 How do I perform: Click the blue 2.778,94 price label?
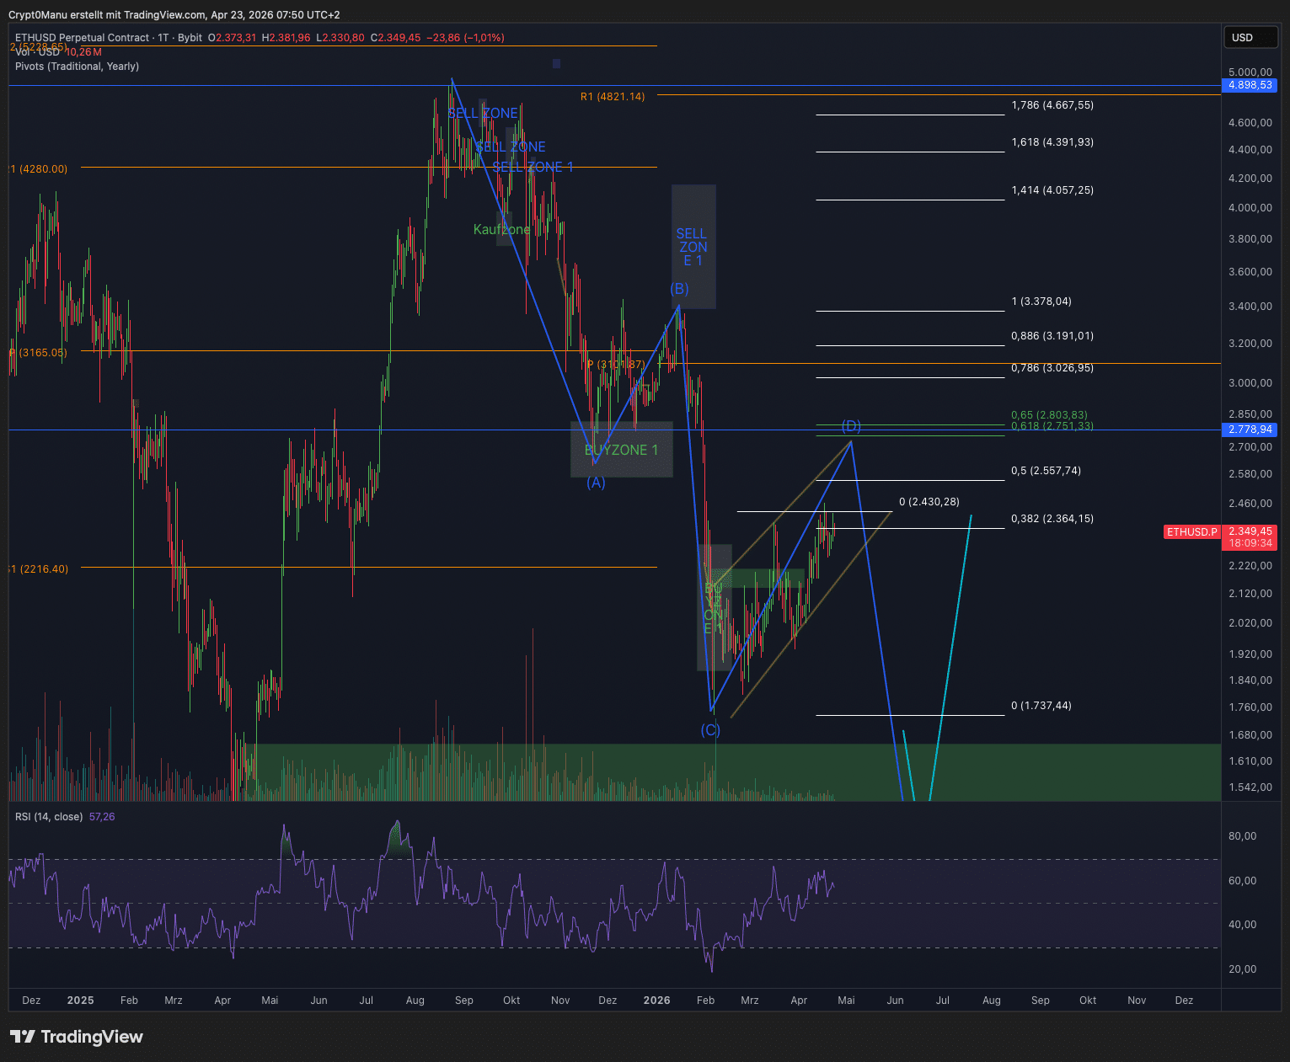[1250, 430]
